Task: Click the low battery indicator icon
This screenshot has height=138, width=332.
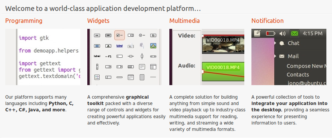Action: point(271,33)
